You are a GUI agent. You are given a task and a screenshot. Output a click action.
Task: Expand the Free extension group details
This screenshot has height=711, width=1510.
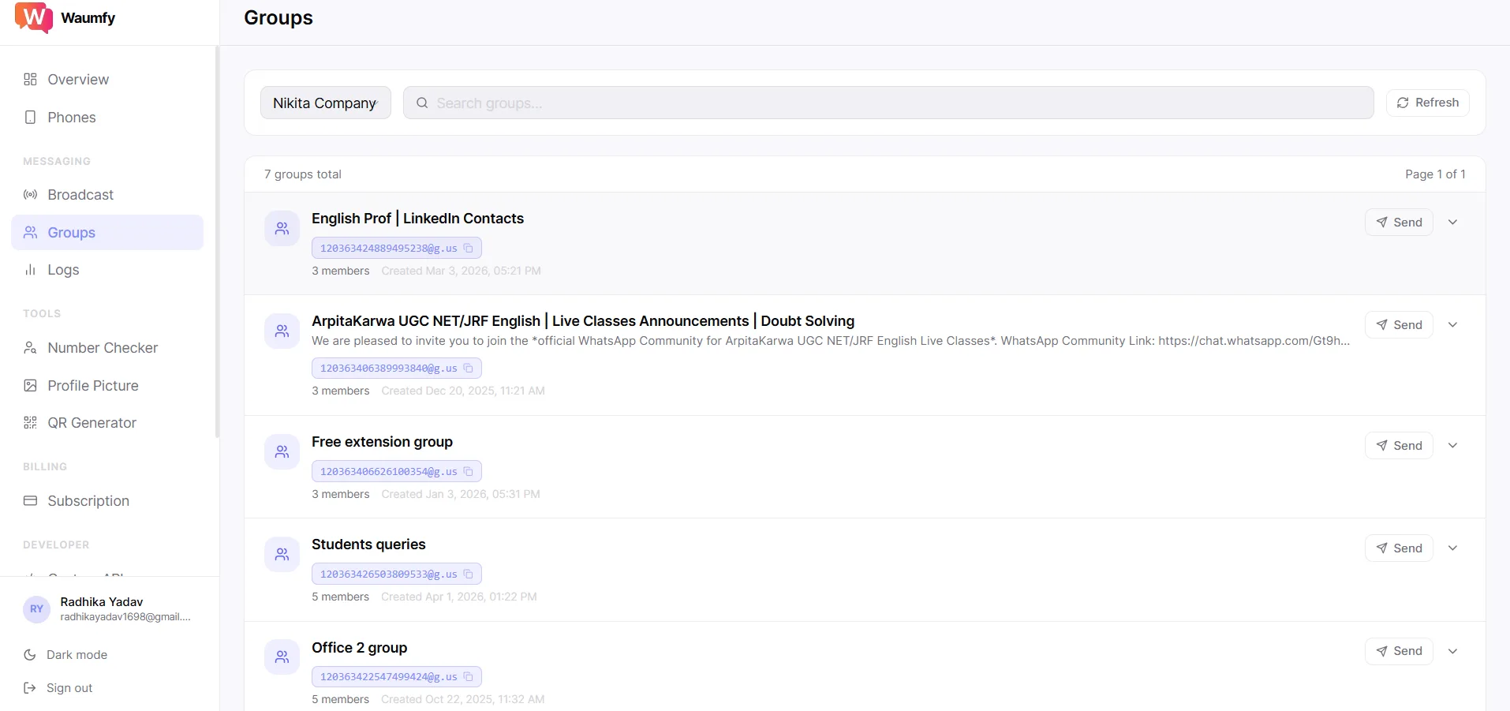[x=1452, y=446]
